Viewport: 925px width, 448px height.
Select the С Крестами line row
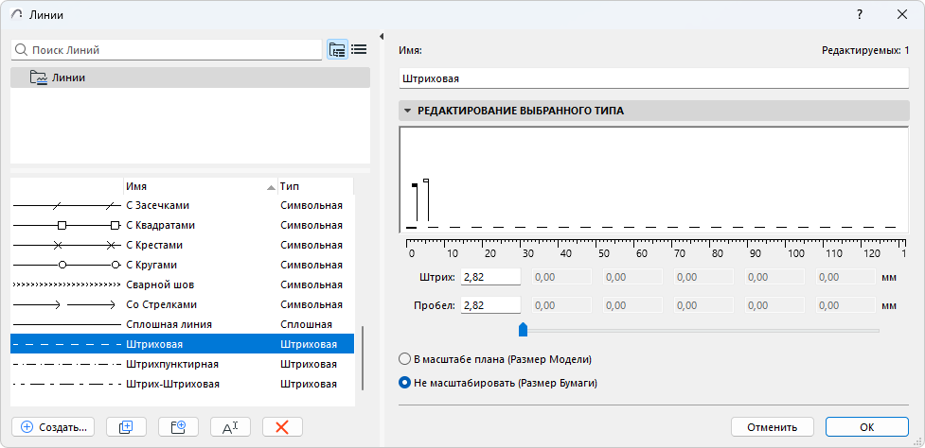point(183,245)
